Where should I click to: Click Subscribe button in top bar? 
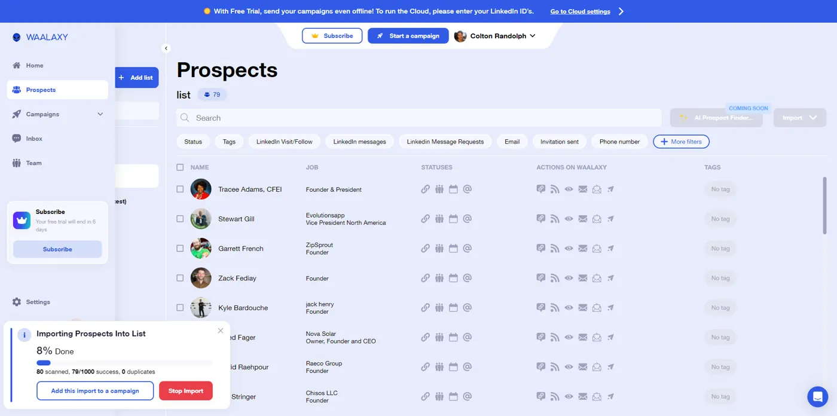(332, 36)
